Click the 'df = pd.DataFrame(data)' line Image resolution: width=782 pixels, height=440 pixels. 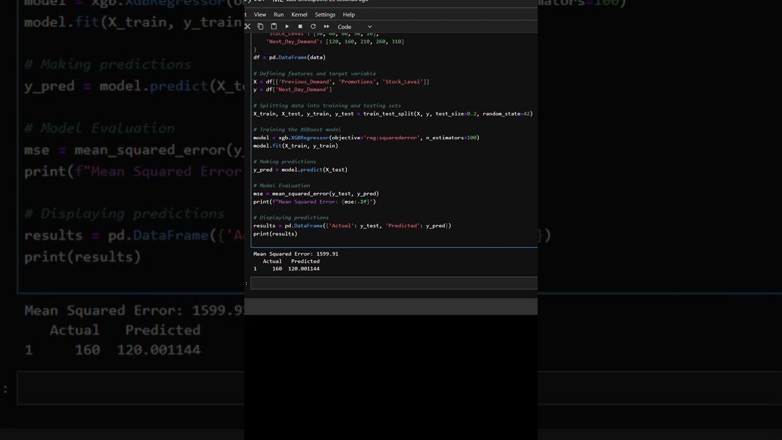[x=290, y=57]
